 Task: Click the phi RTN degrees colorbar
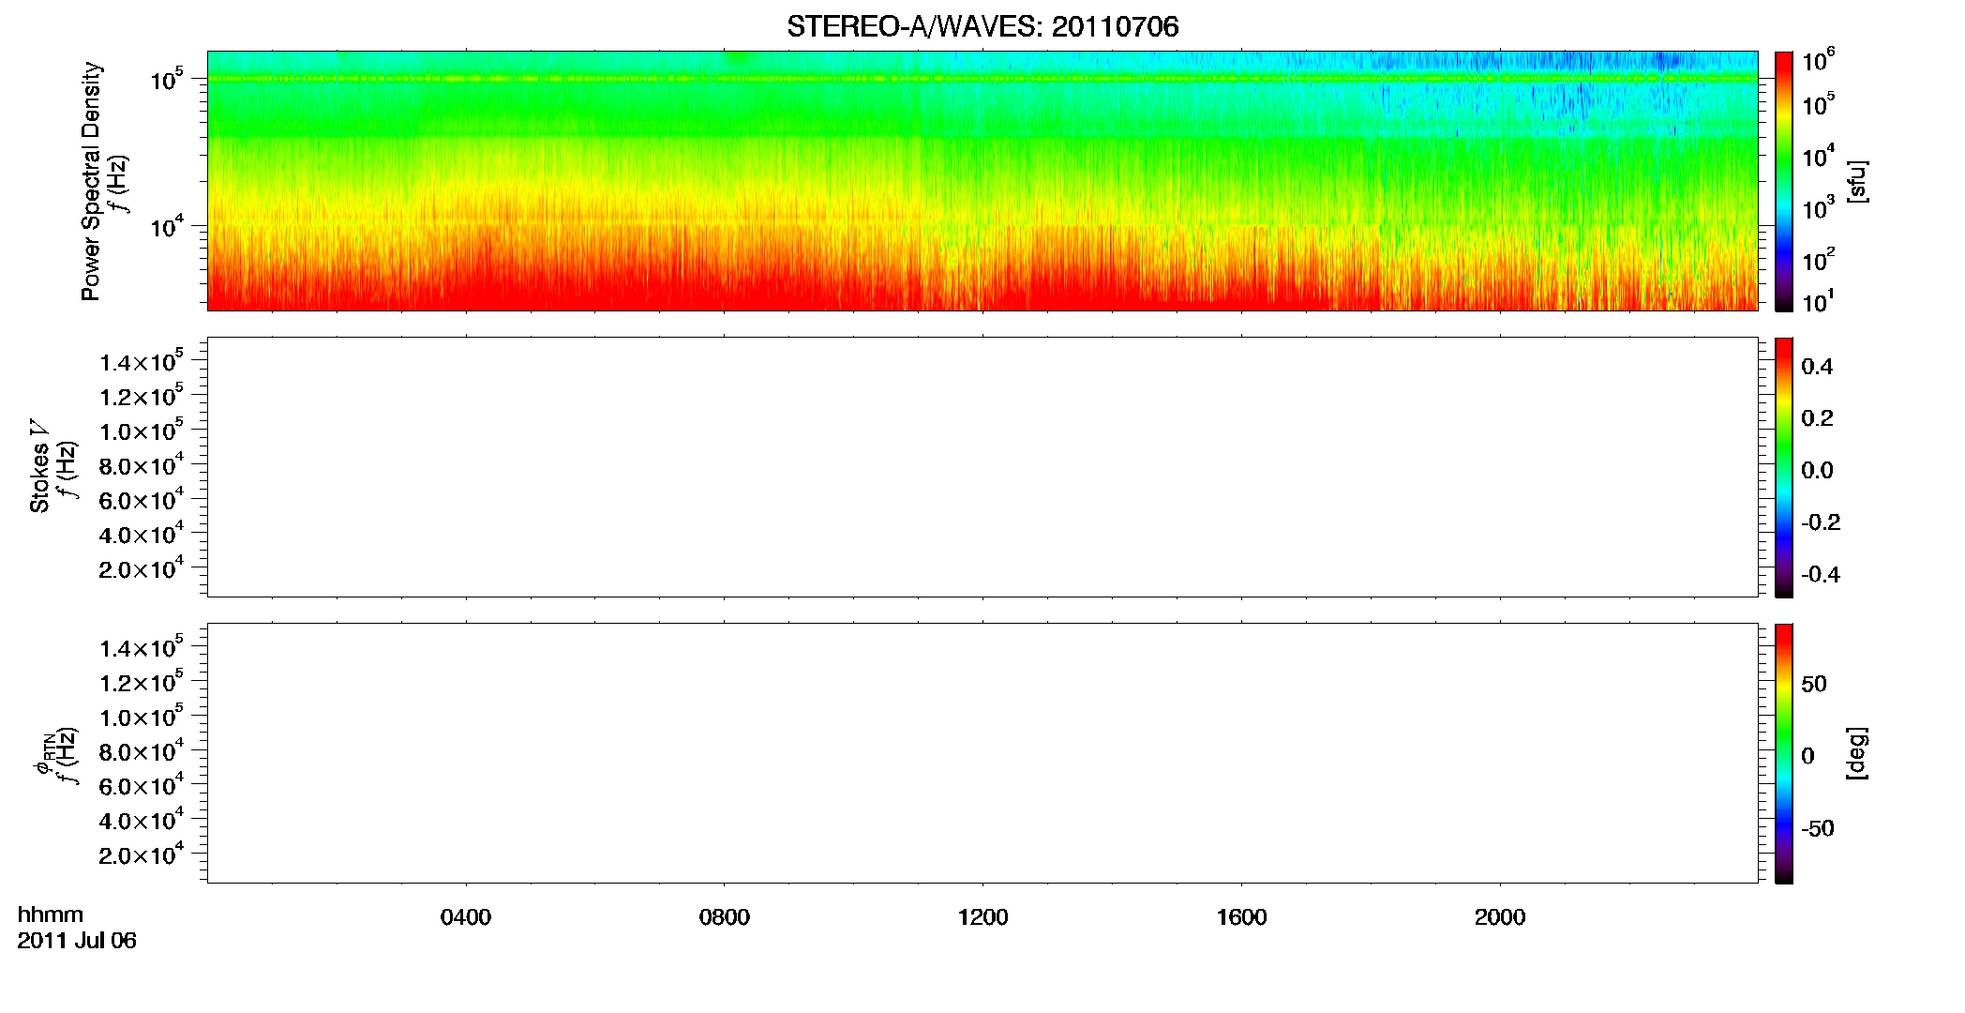pos(1784,753)
